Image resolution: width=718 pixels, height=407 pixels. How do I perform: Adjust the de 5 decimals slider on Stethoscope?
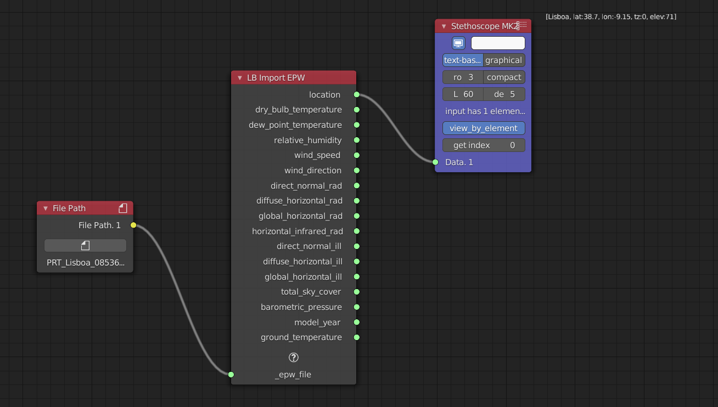504,94
